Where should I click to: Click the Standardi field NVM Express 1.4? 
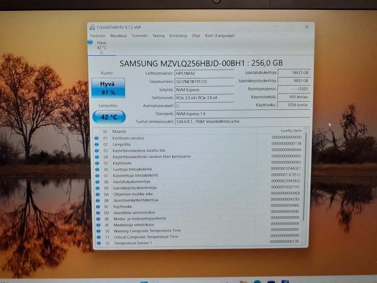pyautogui.click(x=242, y=114)
